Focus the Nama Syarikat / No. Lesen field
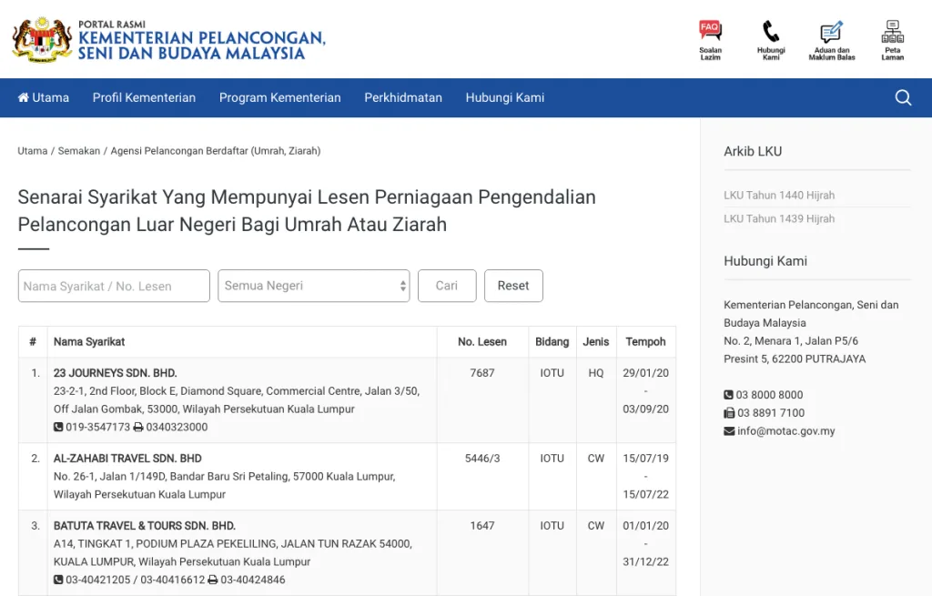932x596 pixels. (x=114, y=286)
